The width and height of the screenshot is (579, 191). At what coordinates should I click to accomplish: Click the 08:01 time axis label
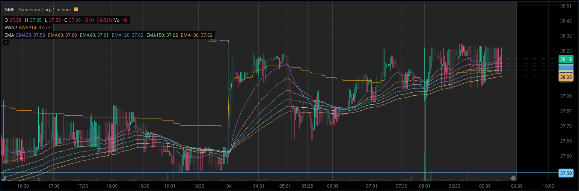pos(425,186)
